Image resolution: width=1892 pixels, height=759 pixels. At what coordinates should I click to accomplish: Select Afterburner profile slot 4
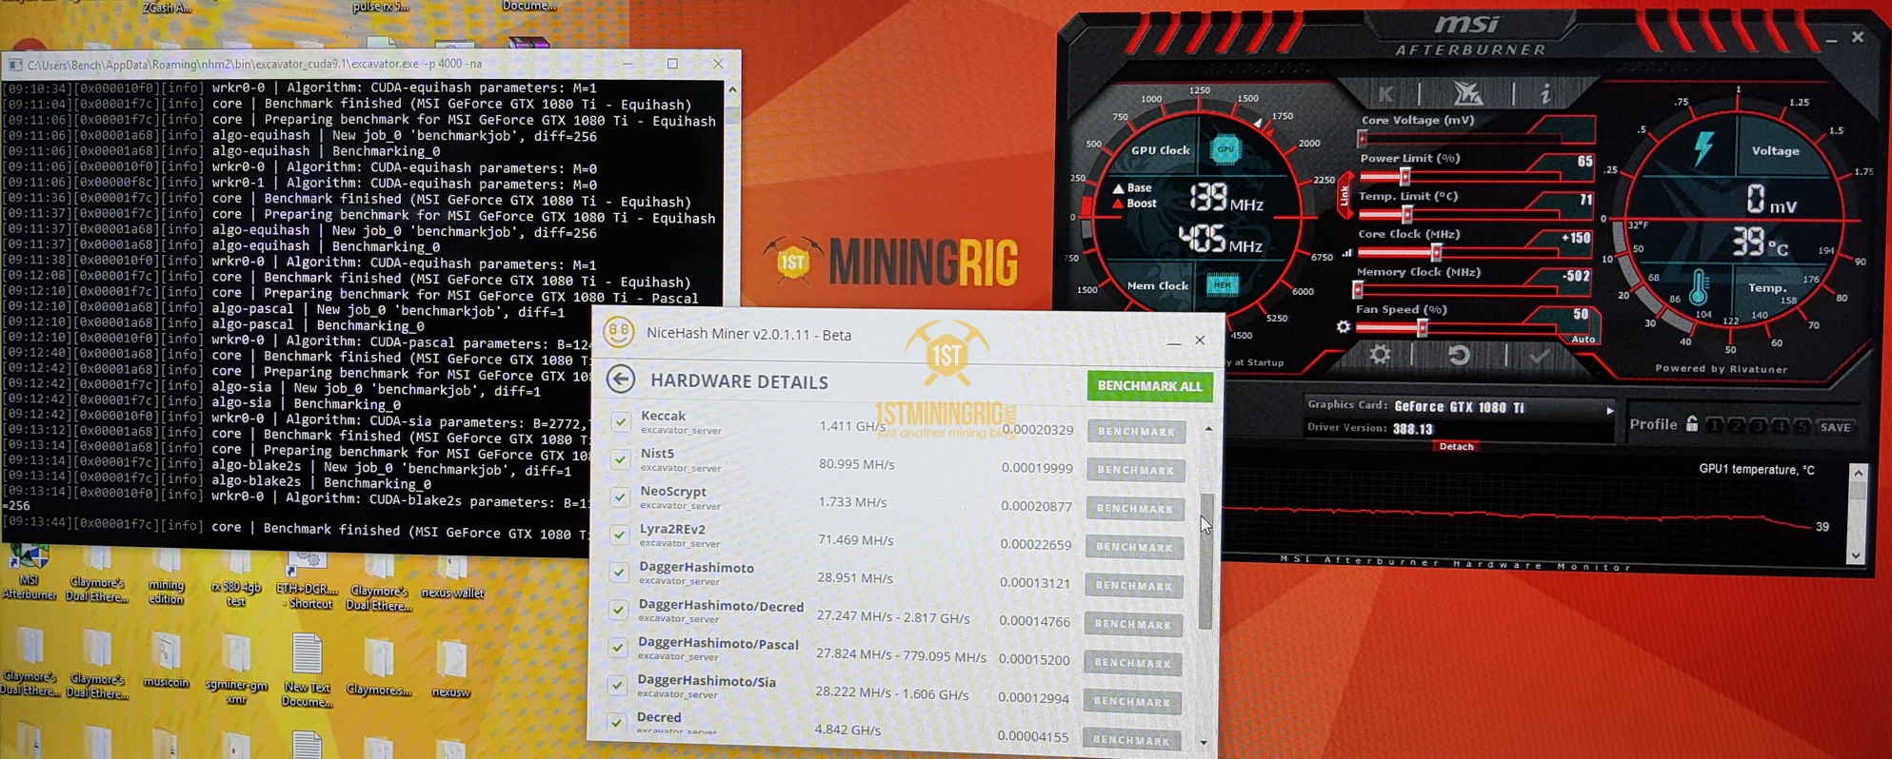pos(1780,425)
